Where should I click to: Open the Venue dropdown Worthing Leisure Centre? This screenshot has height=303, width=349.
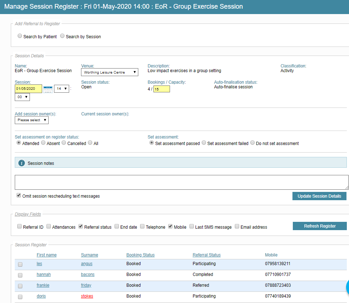(109, 72)
